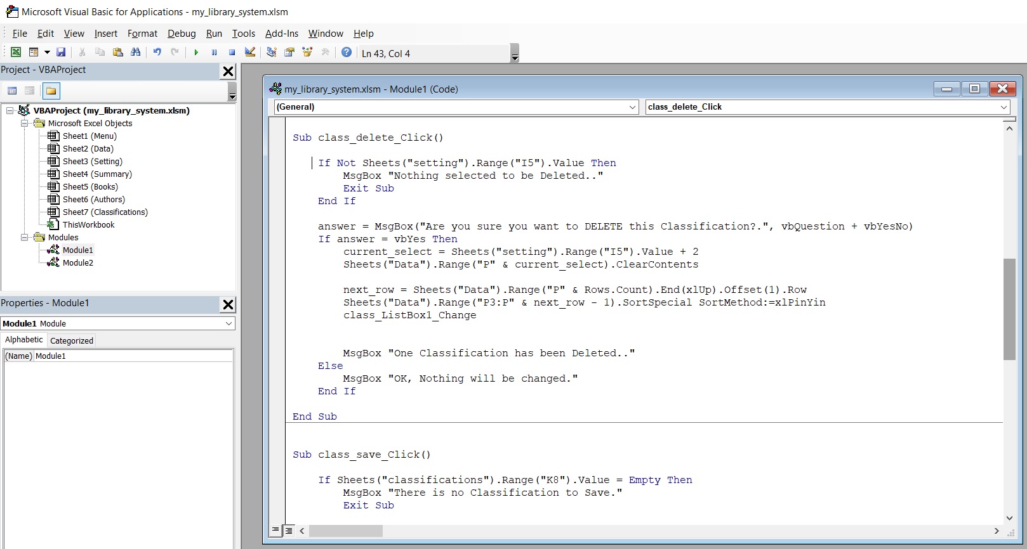Collapse the Modules folder in the project tree
The width and height of the screenshot is (1027, 549).
pos(25,238)
